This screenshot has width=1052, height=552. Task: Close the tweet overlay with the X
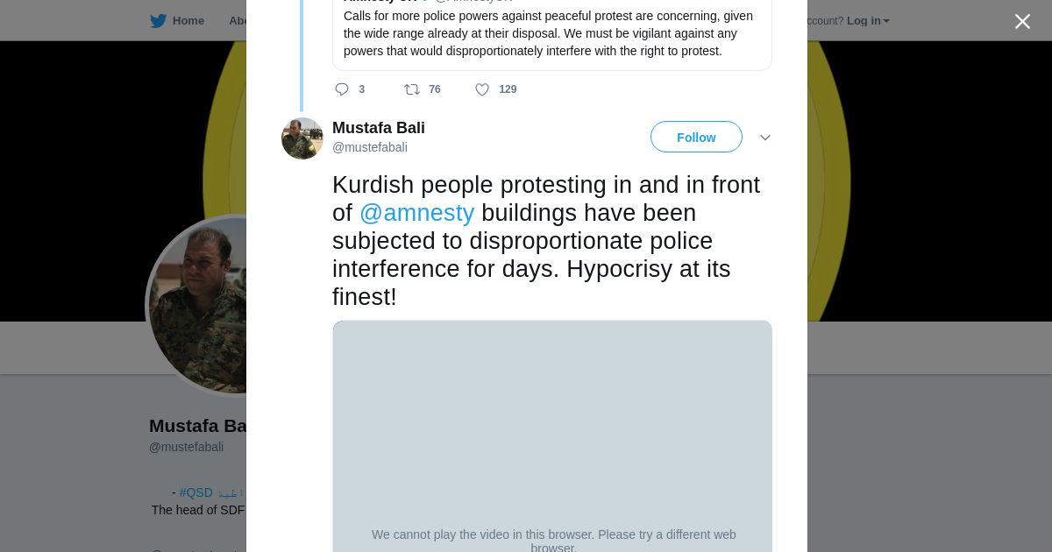(1022, 21)
